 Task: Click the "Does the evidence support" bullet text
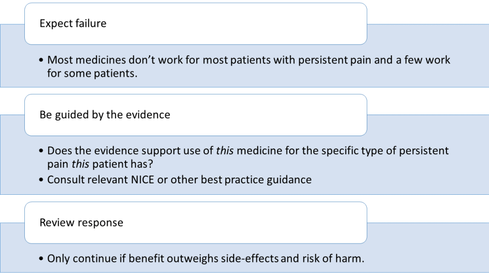248,157
